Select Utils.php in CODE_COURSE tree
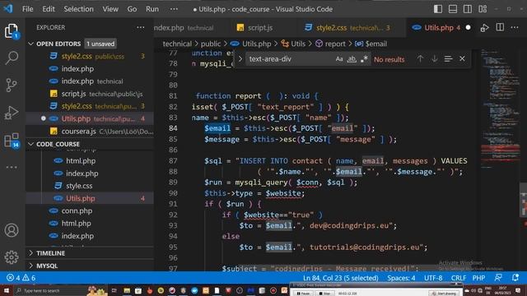This screenshot has width=527, height=296. (x=90, y=198)
